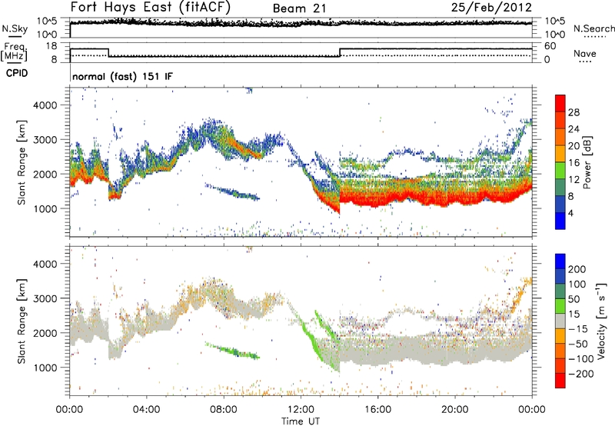This screenshot has width=615, height=426.
Task: Click the '20:00' time tick label
Action: (455, 410)
